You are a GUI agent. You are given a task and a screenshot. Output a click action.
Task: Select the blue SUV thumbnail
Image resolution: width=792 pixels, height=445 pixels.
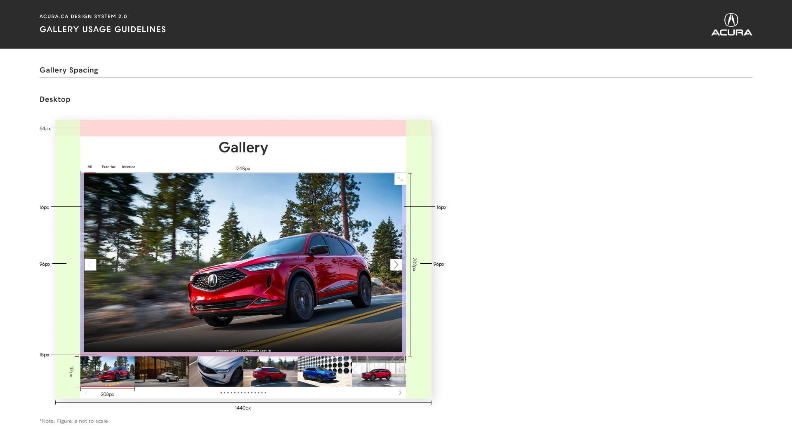click(325, 372)
